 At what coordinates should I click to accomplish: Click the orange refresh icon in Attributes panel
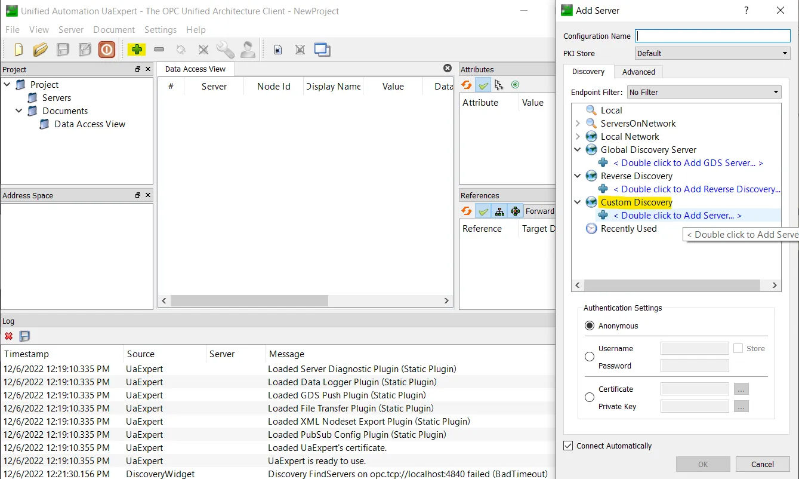pyautogui.click(x=467, y=85)
